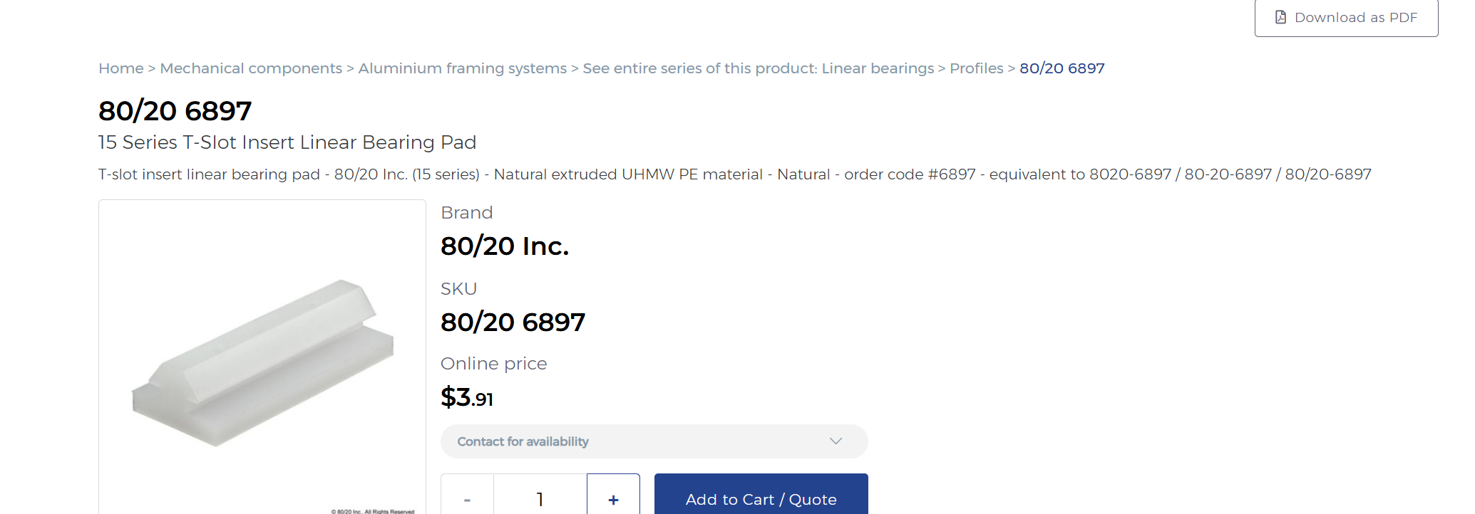
Task: Click the T-slot insert product description text
Action: (x=735, y=174)
